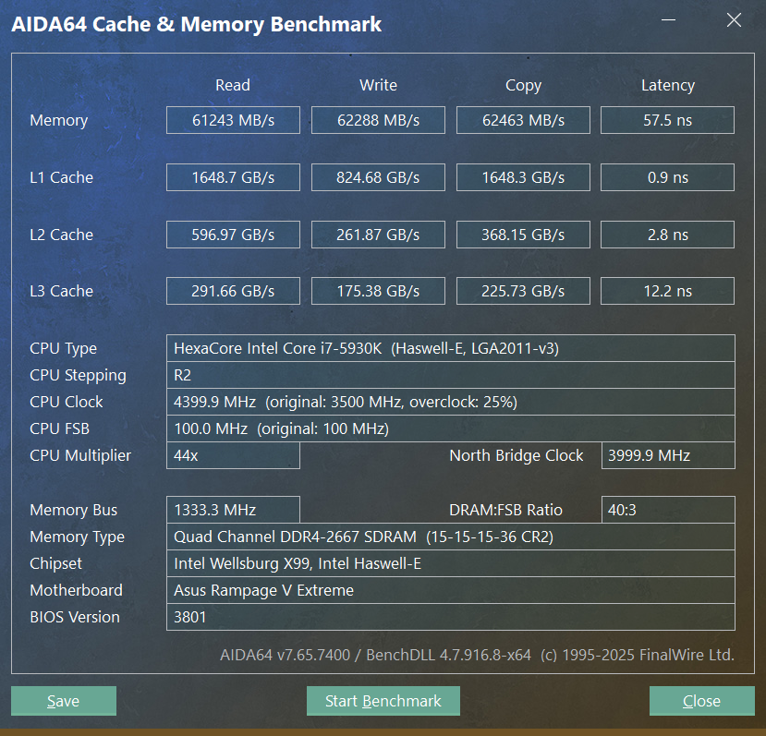This screenshot has width=766, height=736.
Task: Click the Start Benchmark button
Action: coord(383,701)
